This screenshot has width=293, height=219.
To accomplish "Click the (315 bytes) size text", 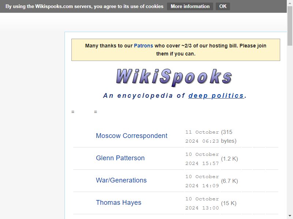I will click(x=229, y=137).
